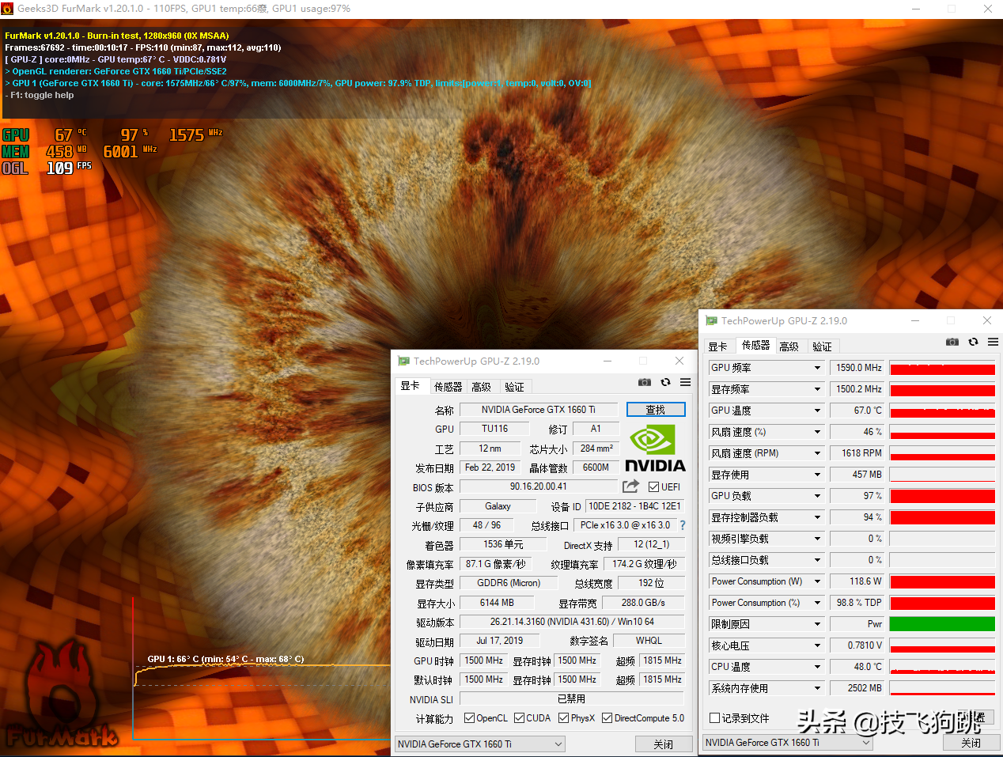Click the Power Consumption (%) red graph
This screenshot has width=1003, height=757.
click(x=942, y=603)
